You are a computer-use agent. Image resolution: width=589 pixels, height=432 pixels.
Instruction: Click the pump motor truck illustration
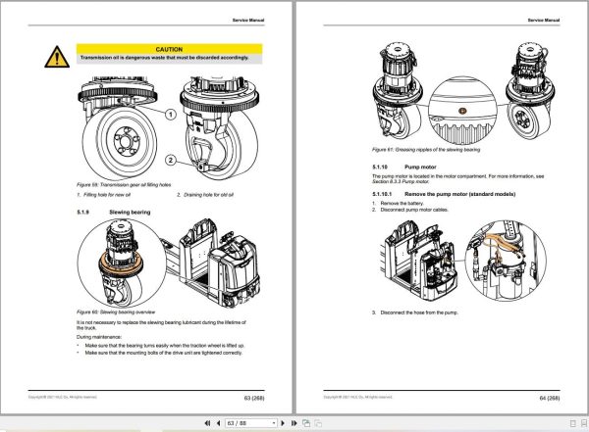[x=465, y=261]
